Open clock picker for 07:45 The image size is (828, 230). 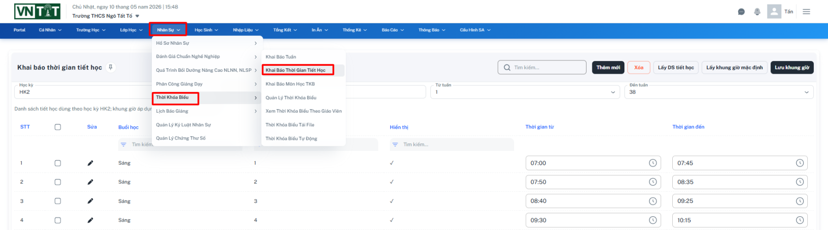[799, 163]
